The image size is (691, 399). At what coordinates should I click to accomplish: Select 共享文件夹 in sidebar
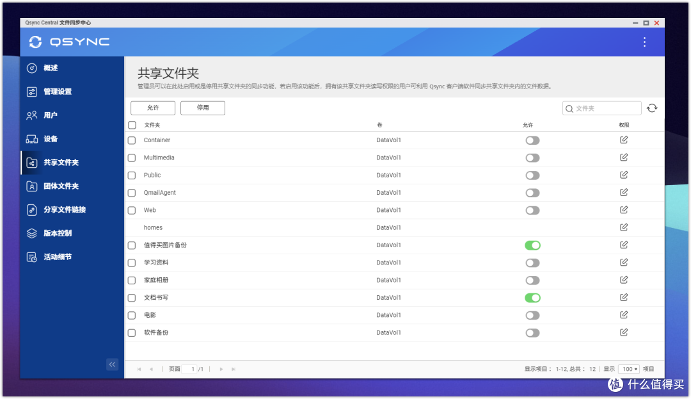point(72,162)
